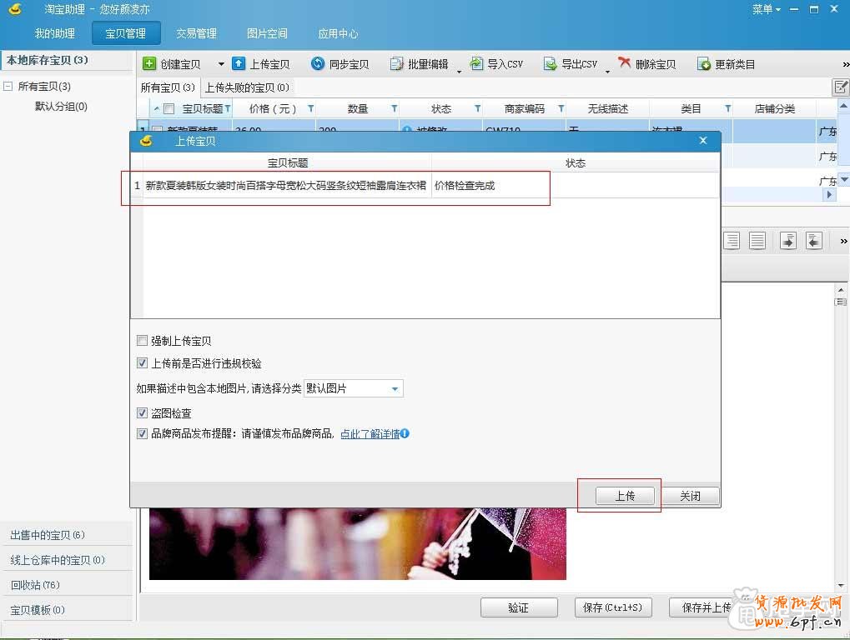Open 点此了解详情 link
The image size is (850, 640).
pos(369,432)
